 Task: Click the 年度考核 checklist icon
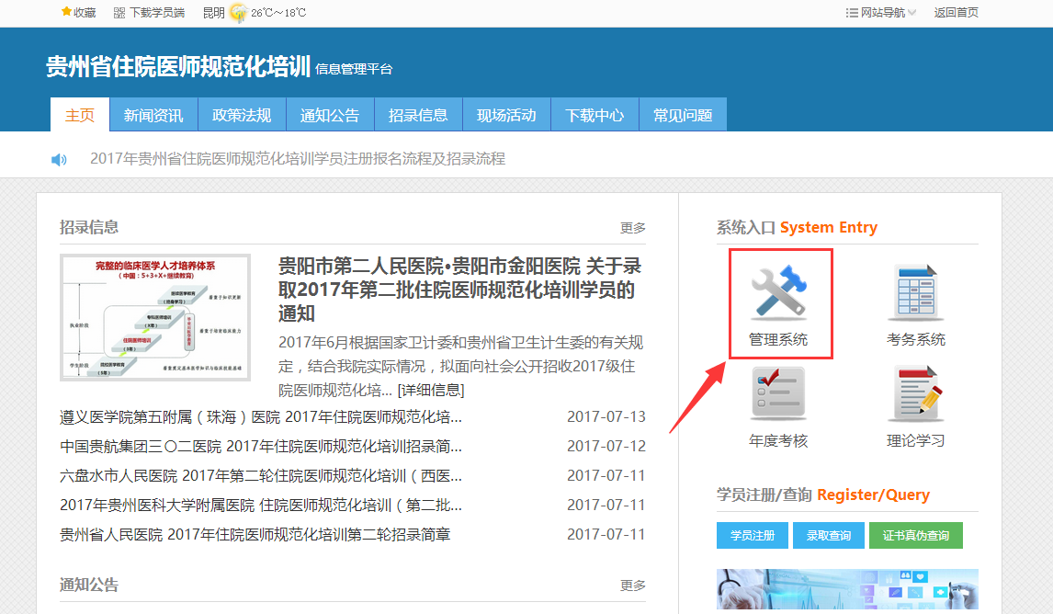coord(777,393)
